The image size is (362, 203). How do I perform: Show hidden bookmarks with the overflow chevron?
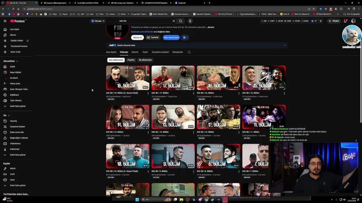point(338,14)
